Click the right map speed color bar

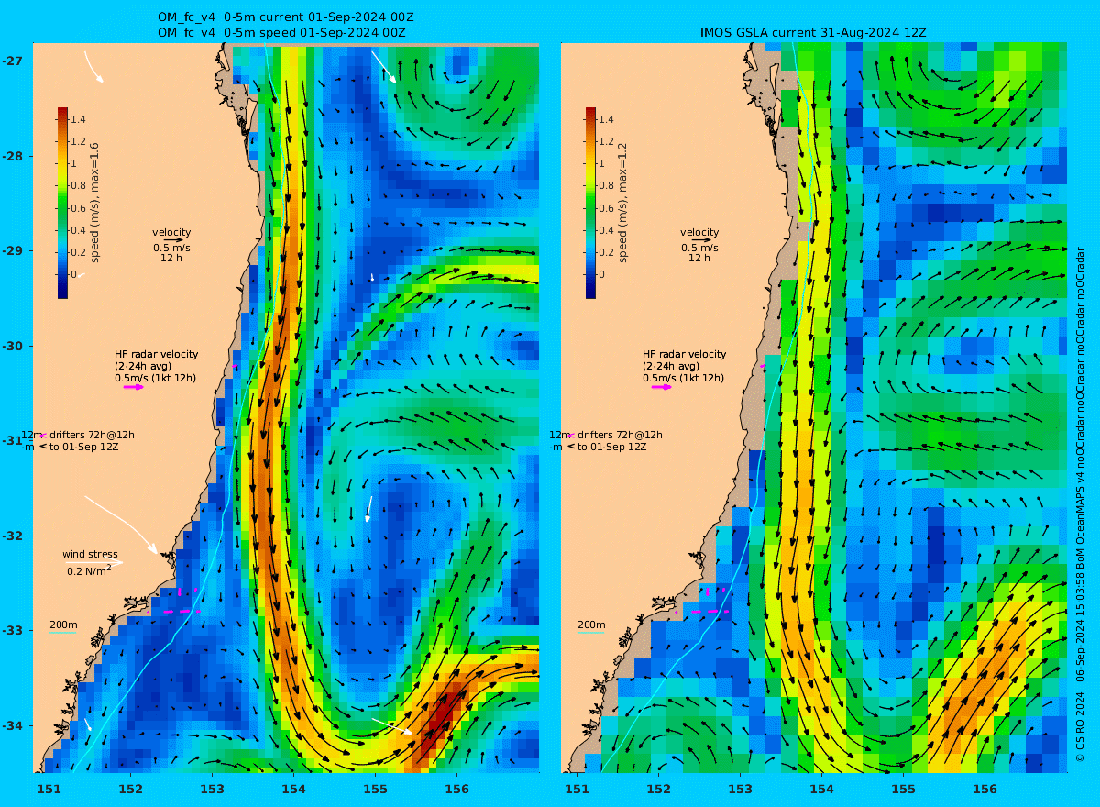590,203
